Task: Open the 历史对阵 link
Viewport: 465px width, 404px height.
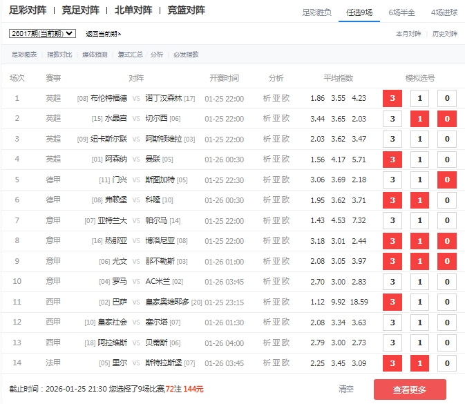Action: point(445,34)
